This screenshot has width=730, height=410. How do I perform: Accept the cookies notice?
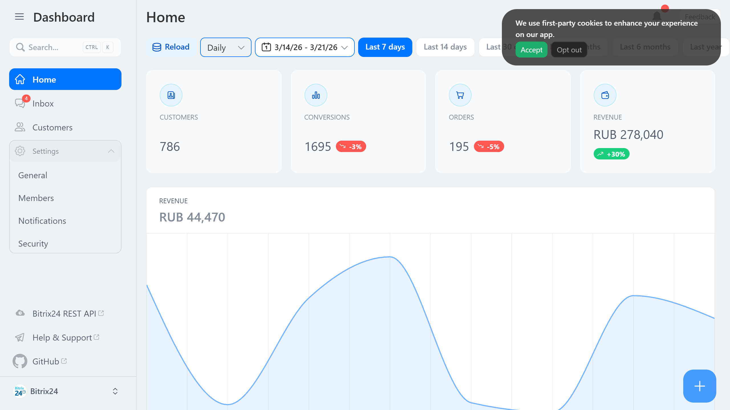click(531, 50)
